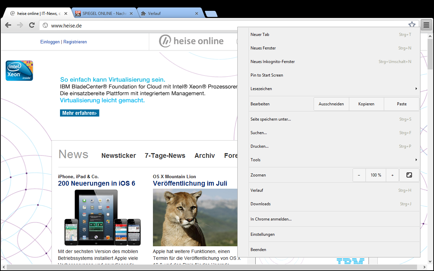
Task: Switch to the SPIEGEL ONLINE tab
Action: coord(104,14)
